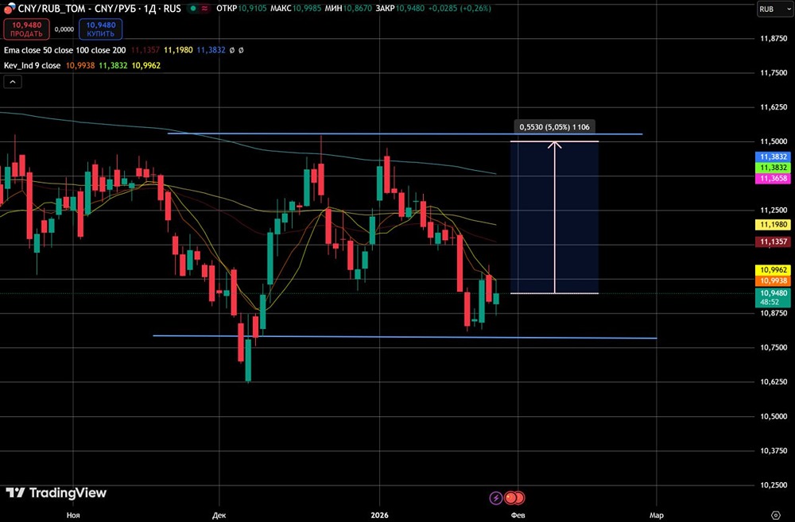This screenshot has width=795, height=522.
Task: Click the 0,5530 (5,05%) measurement label
Action: (x=555, y=126)
